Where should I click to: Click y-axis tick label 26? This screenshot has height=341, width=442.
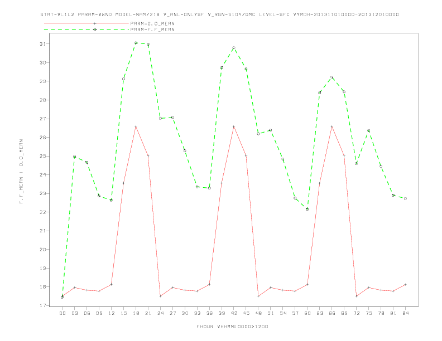point(43,137)
